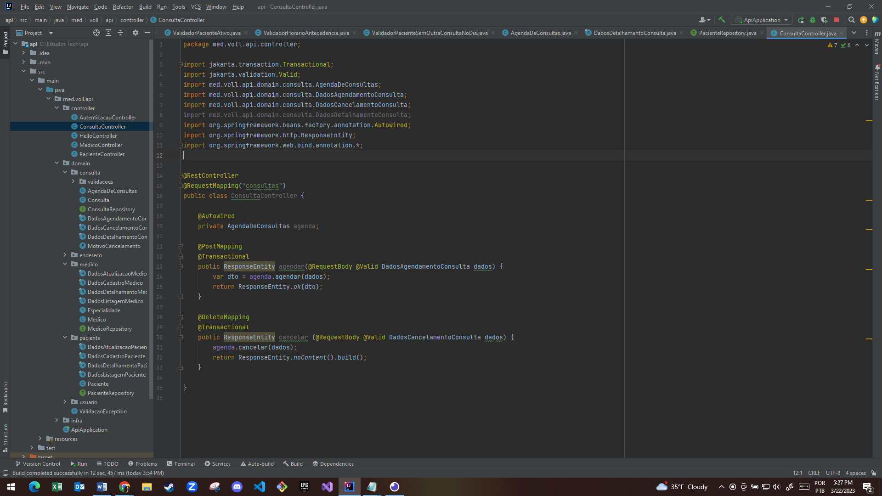Open the user account icon dropdown
This screenshot has height=496, width=882.
tap(704, 20)
